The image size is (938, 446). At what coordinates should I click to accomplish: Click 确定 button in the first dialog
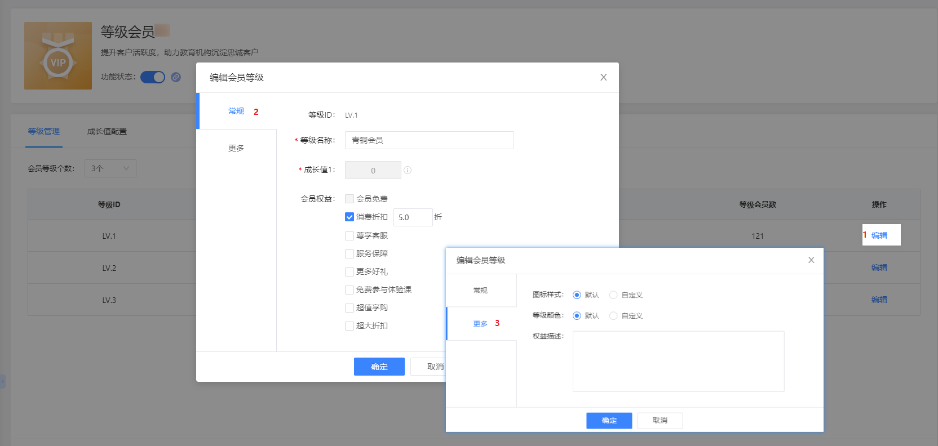[379, 367]
